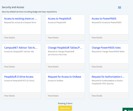
Task: View Details for Change PeopleSoft Tables
Action: (x=53, y=67)
